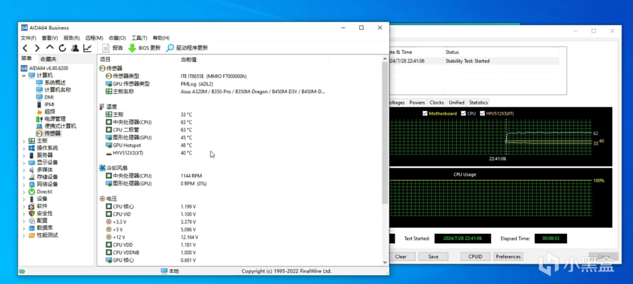Expand the 软件 tree node
Screen dimensions: 633x284
tap(24, 206)
